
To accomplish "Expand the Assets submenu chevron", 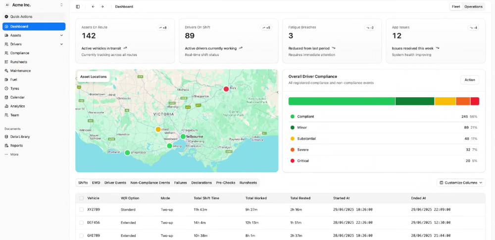I will (x=61, y=35).
